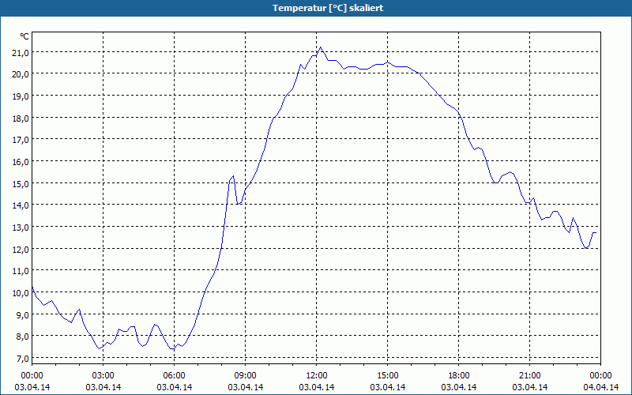
Task: Click the 9,0 y-axis value
Action: click(23, 315)
